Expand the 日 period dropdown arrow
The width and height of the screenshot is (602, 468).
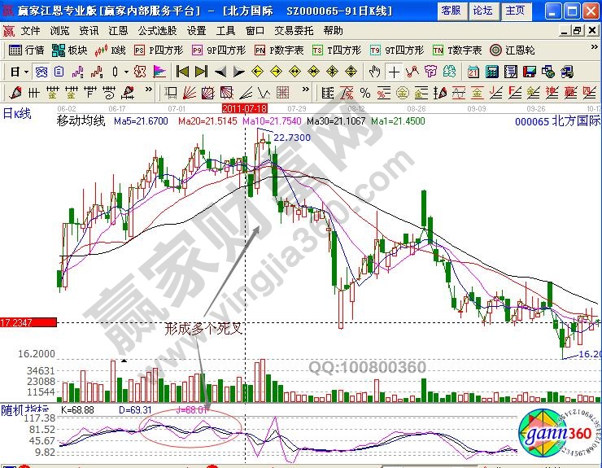click(26, 71)
